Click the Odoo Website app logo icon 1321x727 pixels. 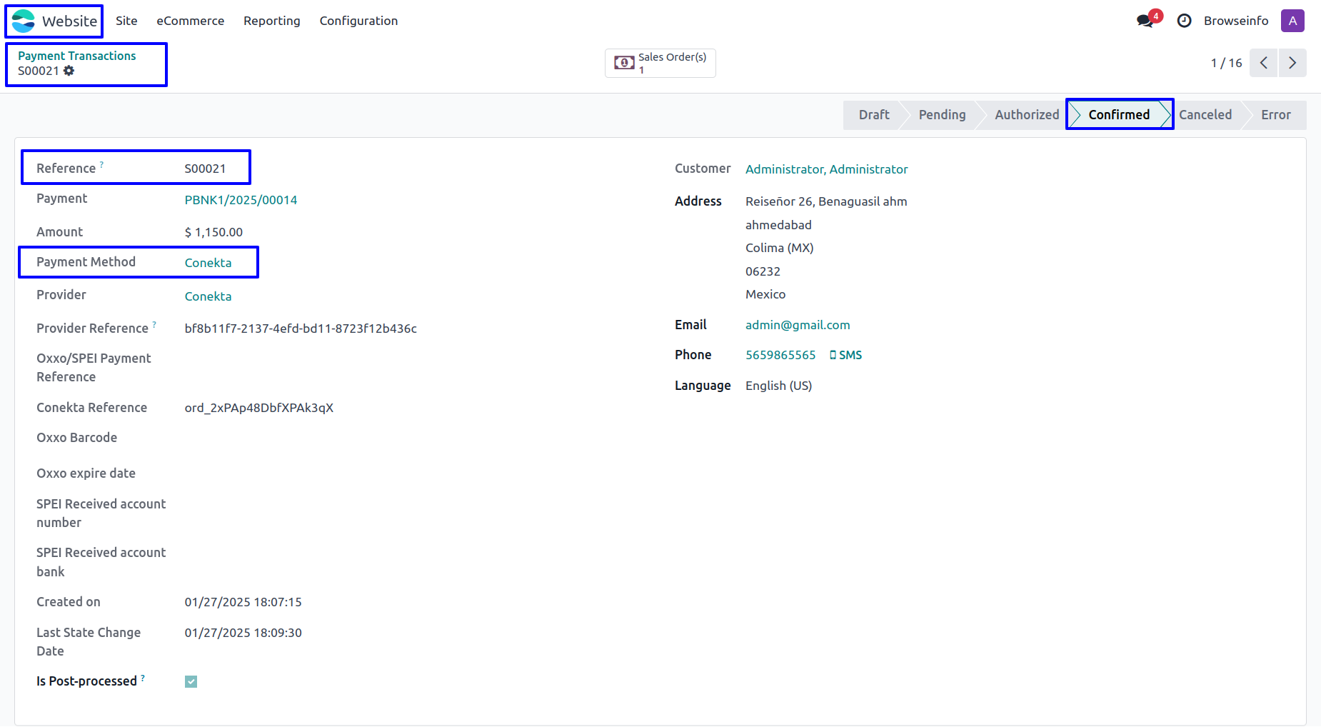tap(24, 21)
